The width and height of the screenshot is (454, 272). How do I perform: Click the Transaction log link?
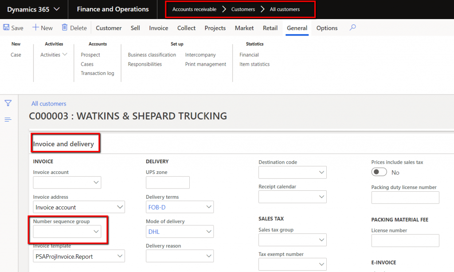[x=97, y=73]
